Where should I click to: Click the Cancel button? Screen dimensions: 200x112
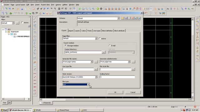point(133,92)
